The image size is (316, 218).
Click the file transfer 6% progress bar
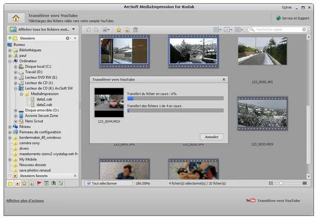pos(175,98)
